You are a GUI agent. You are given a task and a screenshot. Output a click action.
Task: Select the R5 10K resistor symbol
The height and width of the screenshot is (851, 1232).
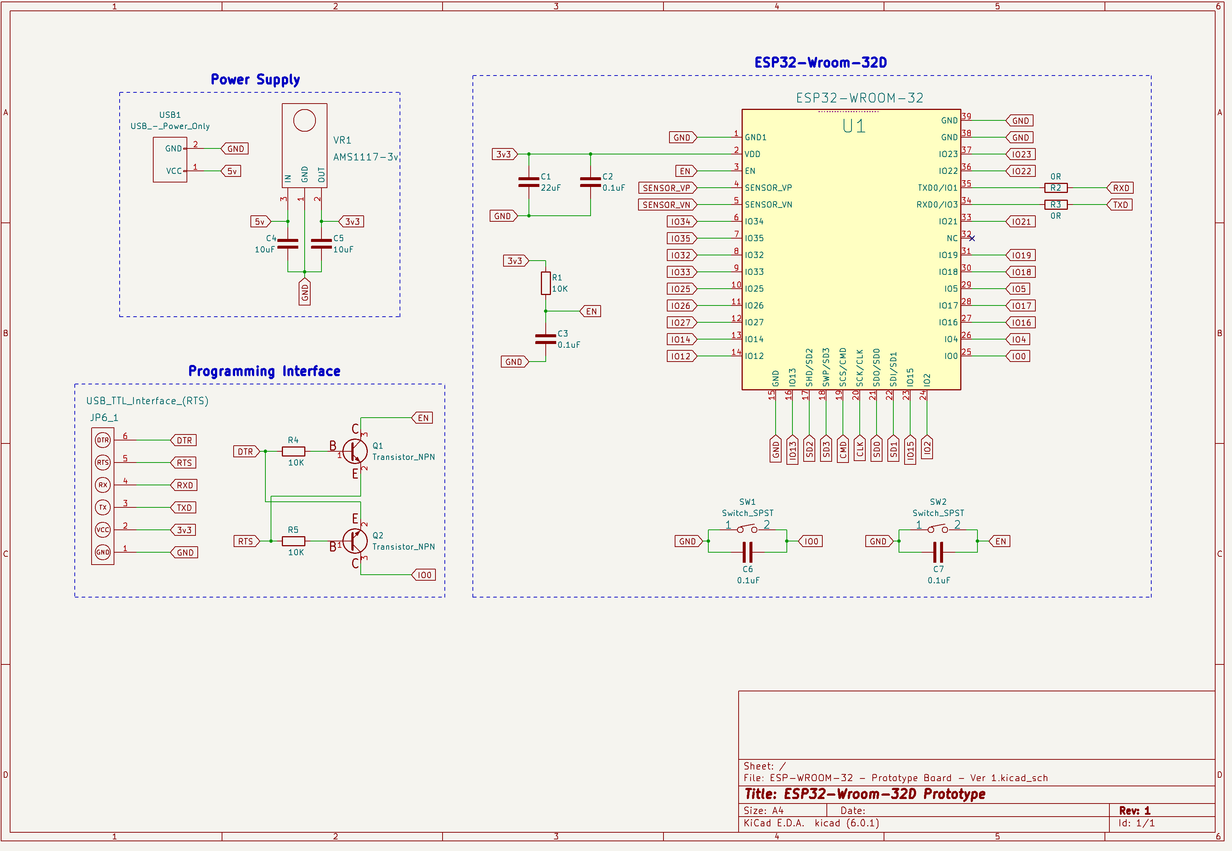click(x=293, y=541)
